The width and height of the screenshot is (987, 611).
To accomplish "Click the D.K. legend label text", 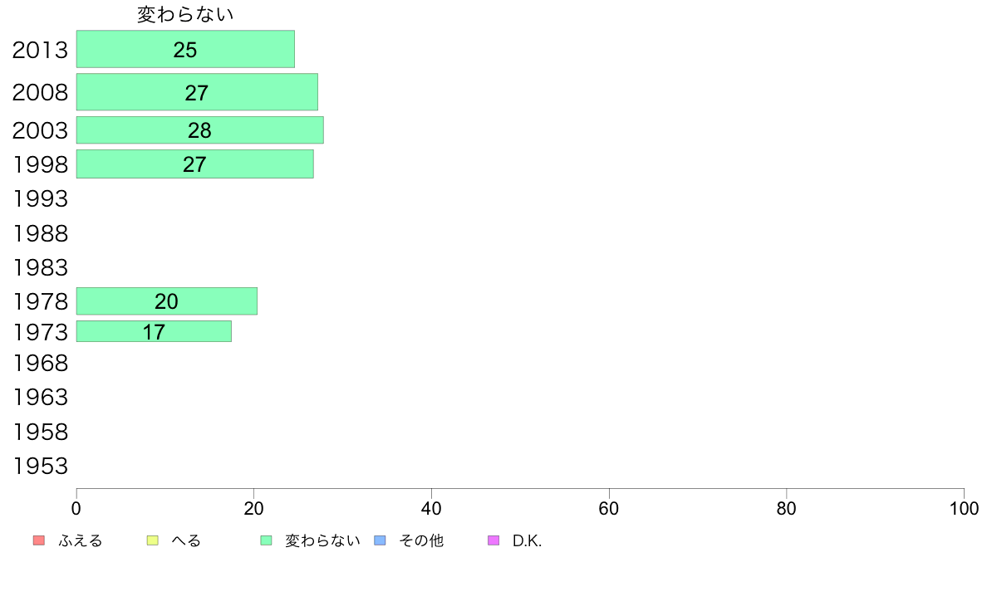I will [x=527, y=540].
